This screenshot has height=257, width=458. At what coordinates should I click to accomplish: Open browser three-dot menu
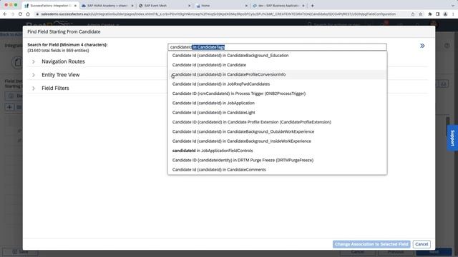(x=453, y=14)
